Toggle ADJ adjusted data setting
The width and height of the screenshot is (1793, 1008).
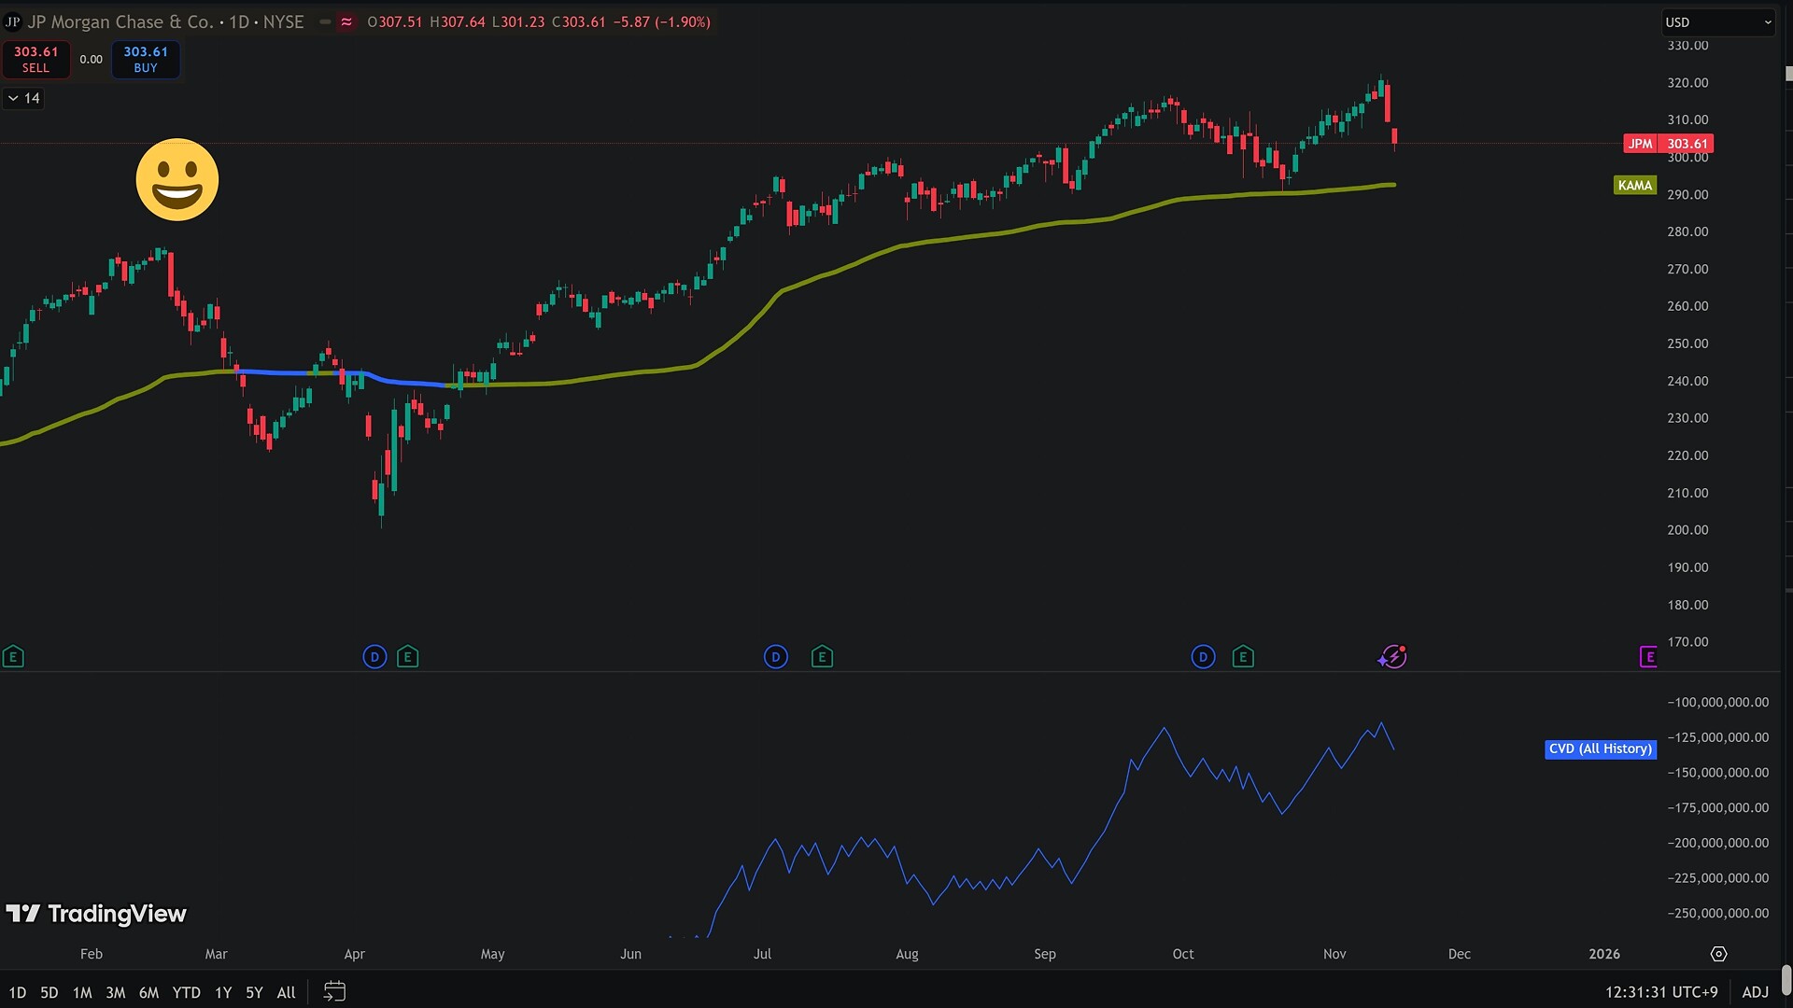(x=1755, y=992)
